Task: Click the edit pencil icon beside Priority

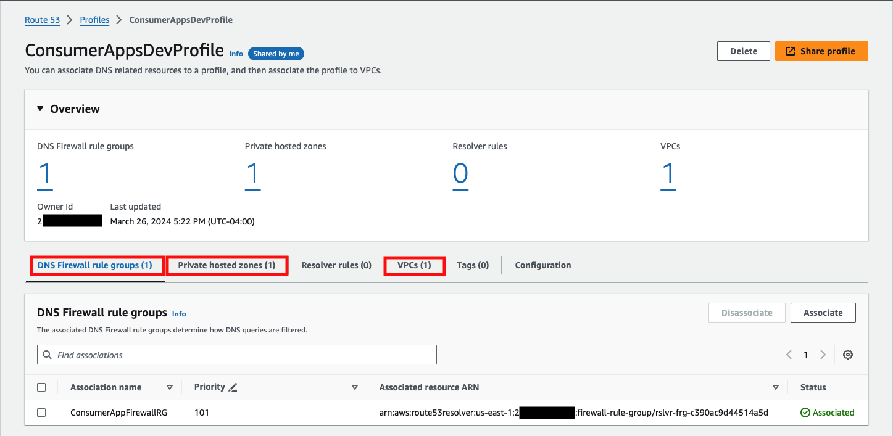Action: click(233, 387)
